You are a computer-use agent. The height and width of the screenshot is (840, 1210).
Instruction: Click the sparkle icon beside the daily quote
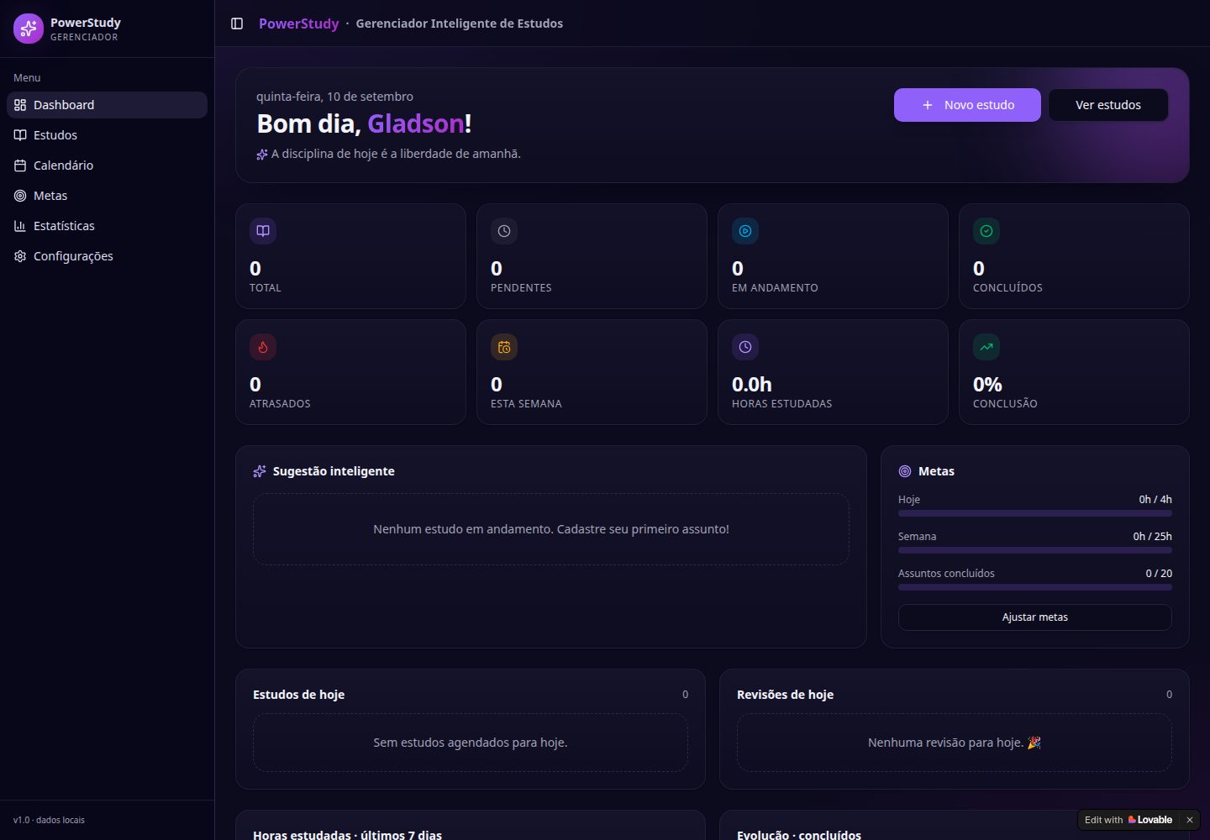click(x=262, y=155)
